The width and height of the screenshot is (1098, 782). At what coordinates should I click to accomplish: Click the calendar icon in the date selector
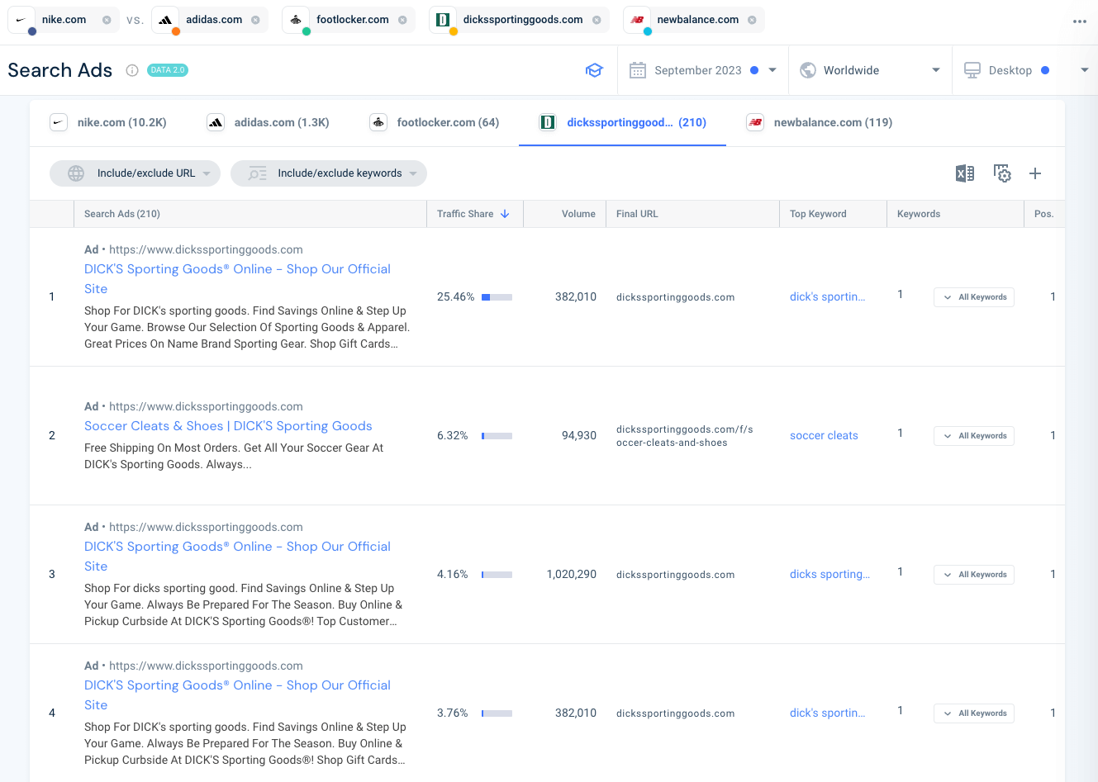pos(637,70)
